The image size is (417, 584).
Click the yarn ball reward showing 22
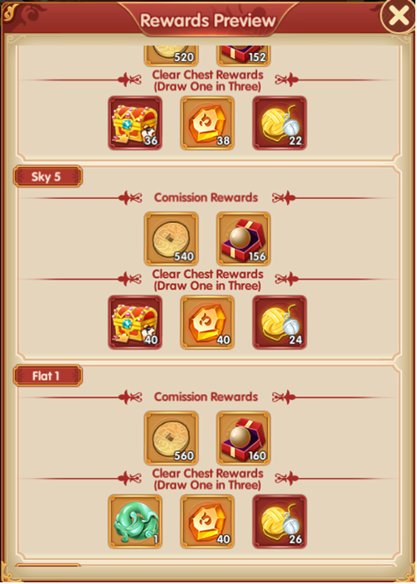(279, 123)
